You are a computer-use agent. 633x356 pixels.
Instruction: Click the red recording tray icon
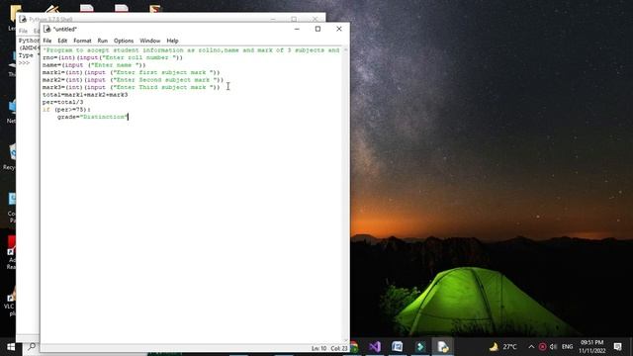coord(543,347)
